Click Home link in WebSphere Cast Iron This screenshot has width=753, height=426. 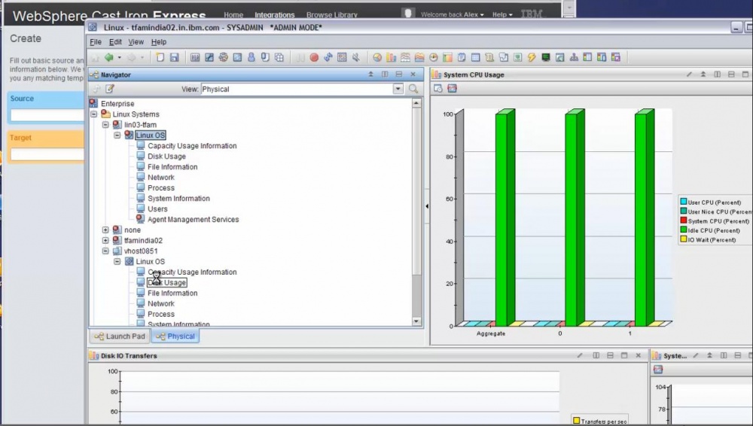click(x=233, y=14)
